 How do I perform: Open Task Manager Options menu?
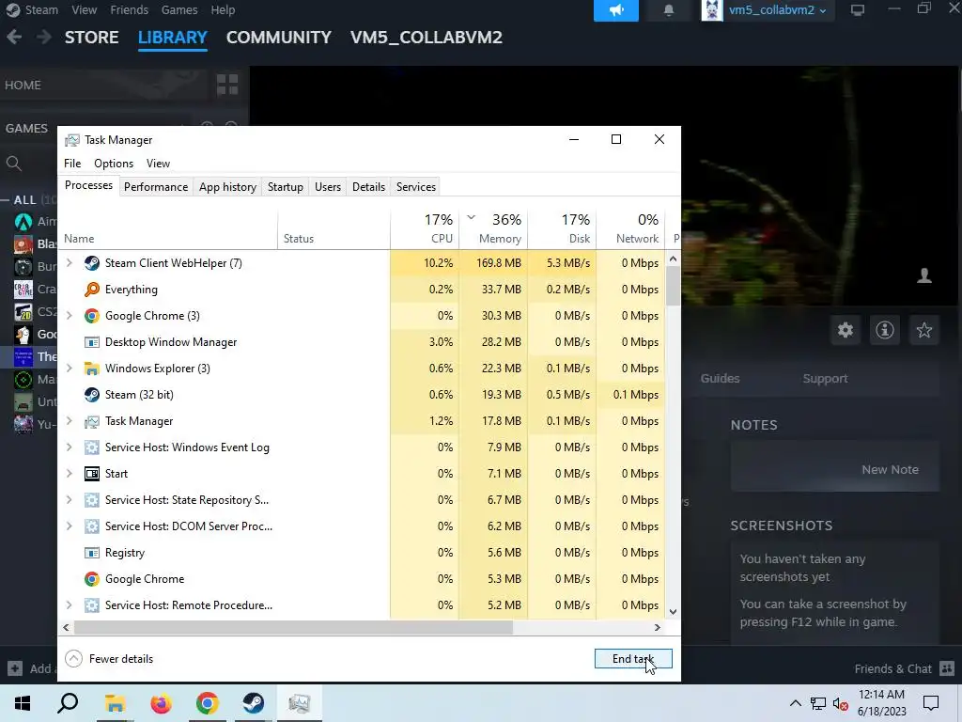[x=114, y=164]
